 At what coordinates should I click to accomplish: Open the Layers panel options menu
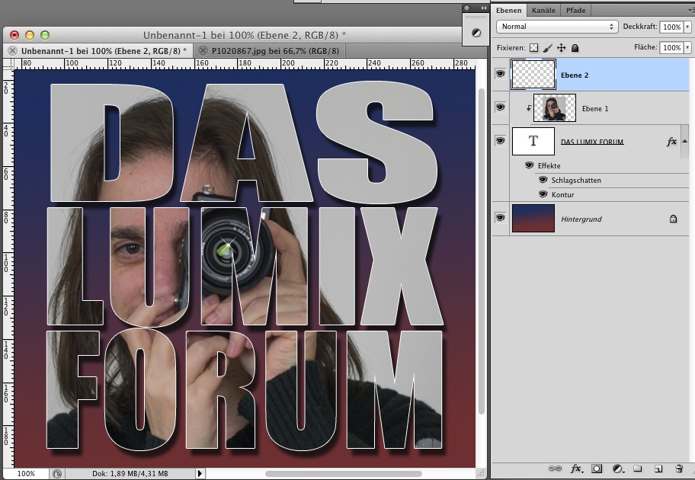[x=691, y=10]
